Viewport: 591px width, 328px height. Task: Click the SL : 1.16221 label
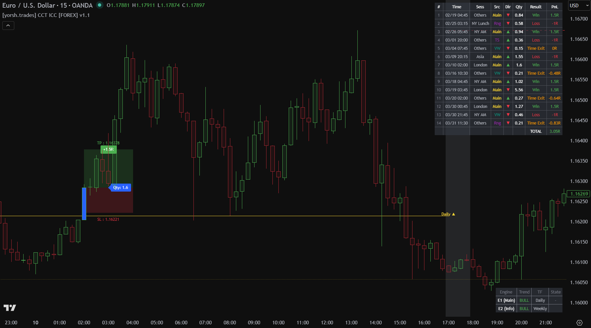click(108, 219)
